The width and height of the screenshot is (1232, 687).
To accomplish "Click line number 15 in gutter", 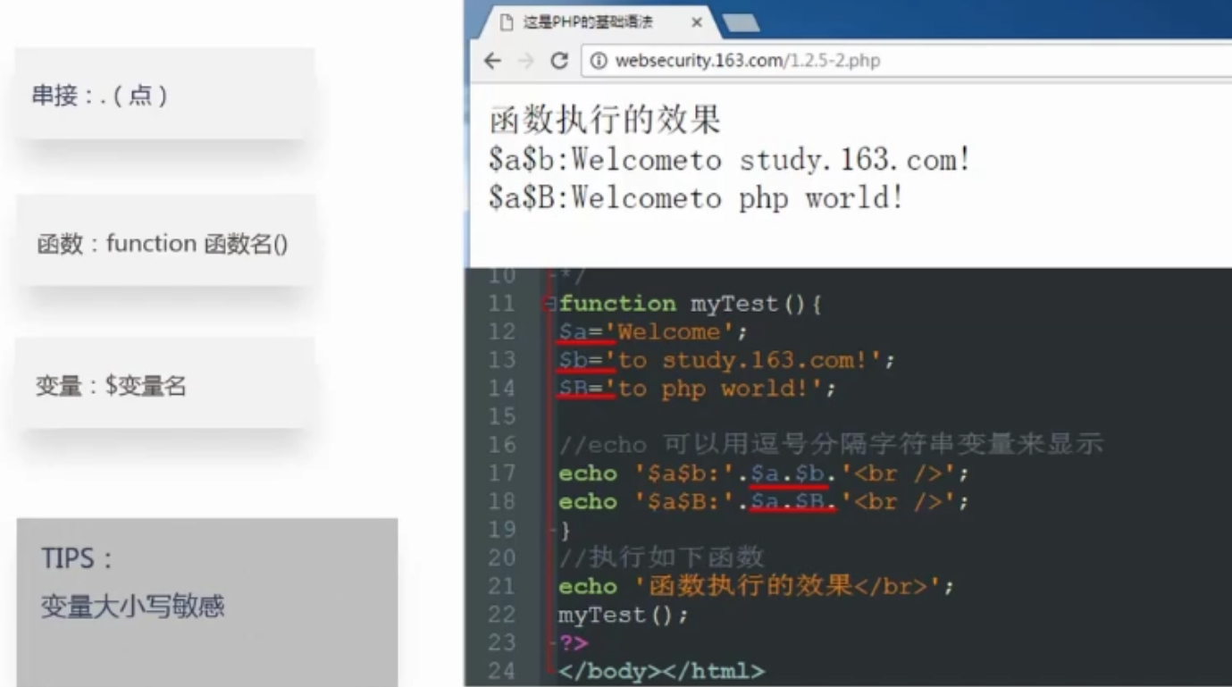I will click(x=502, y=416).
